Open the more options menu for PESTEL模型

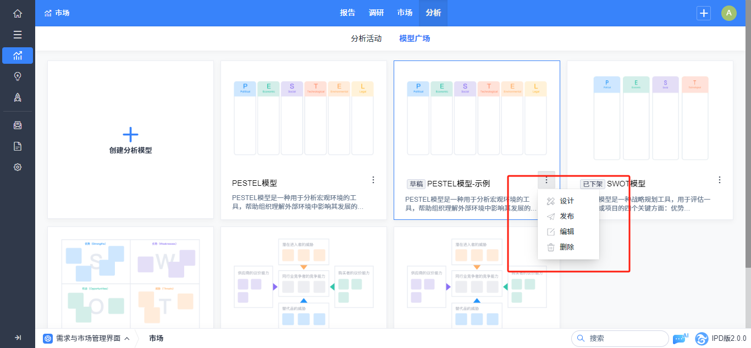coord(373,180)
